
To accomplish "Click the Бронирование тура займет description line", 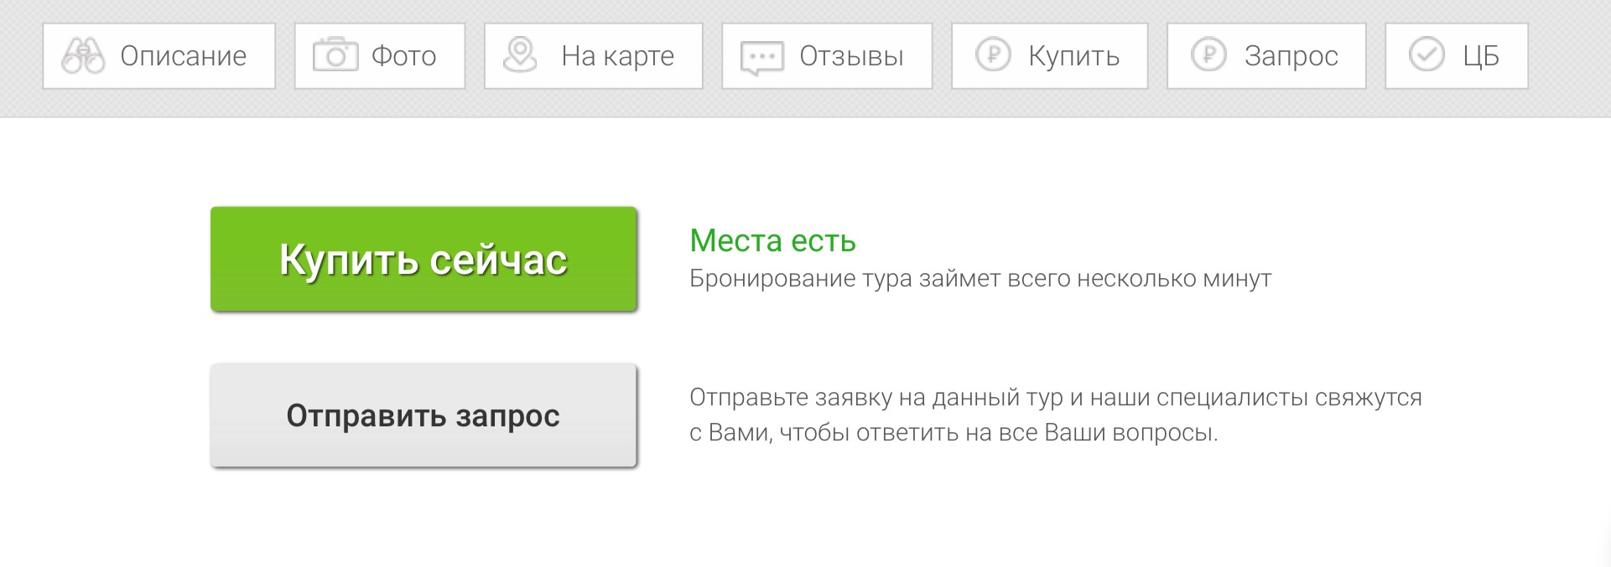I will click(x=980, y=278).
